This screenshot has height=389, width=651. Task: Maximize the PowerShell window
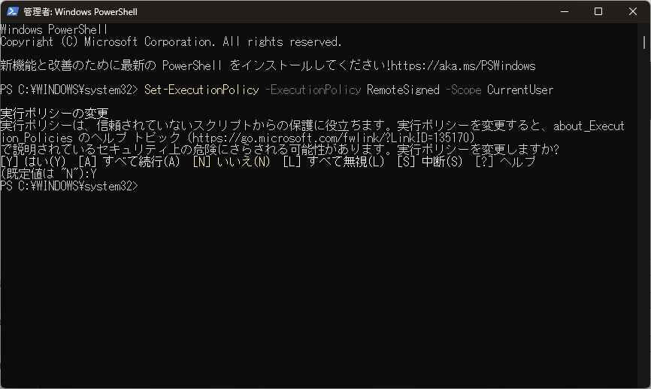(598, 11)
